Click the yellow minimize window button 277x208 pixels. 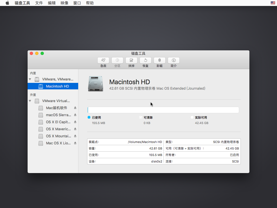pyautogui.click(x=37, y=53)
